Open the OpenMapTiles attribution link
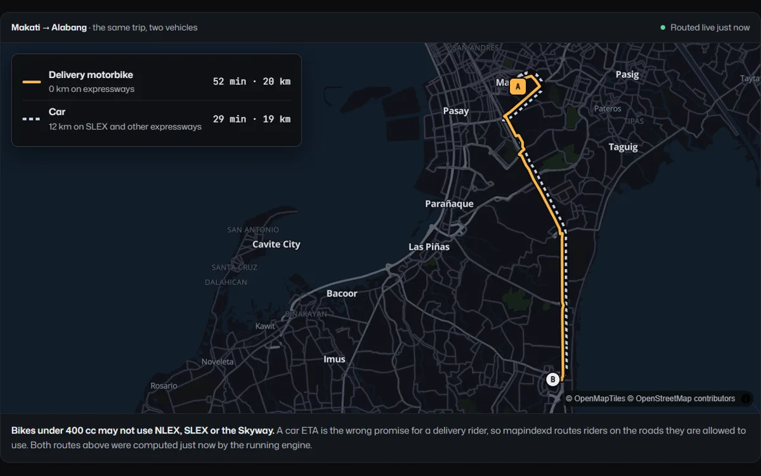761x476 pixels. click(x=595, y=399)
